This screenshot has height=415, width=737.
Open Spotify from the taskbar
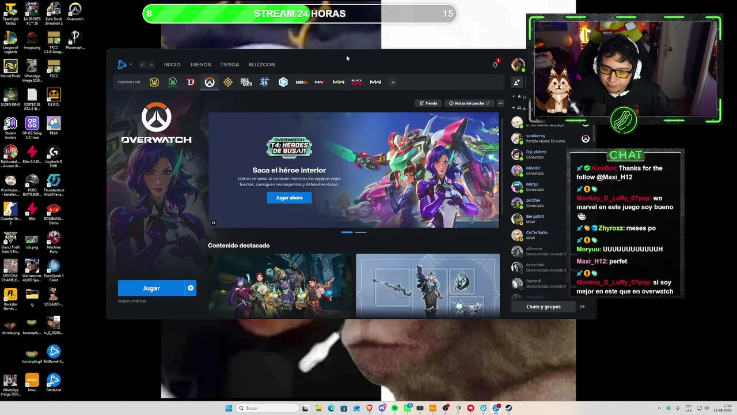coord(394,408)
